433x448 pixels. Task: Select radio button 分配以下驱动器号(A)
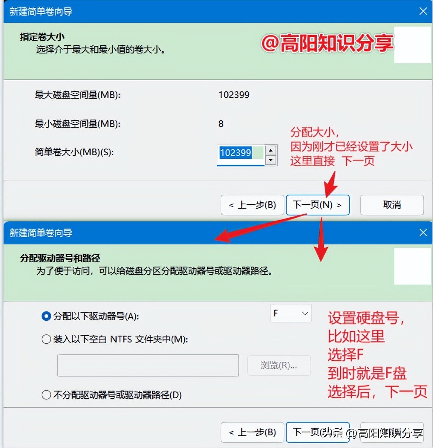tap(46, 316)
